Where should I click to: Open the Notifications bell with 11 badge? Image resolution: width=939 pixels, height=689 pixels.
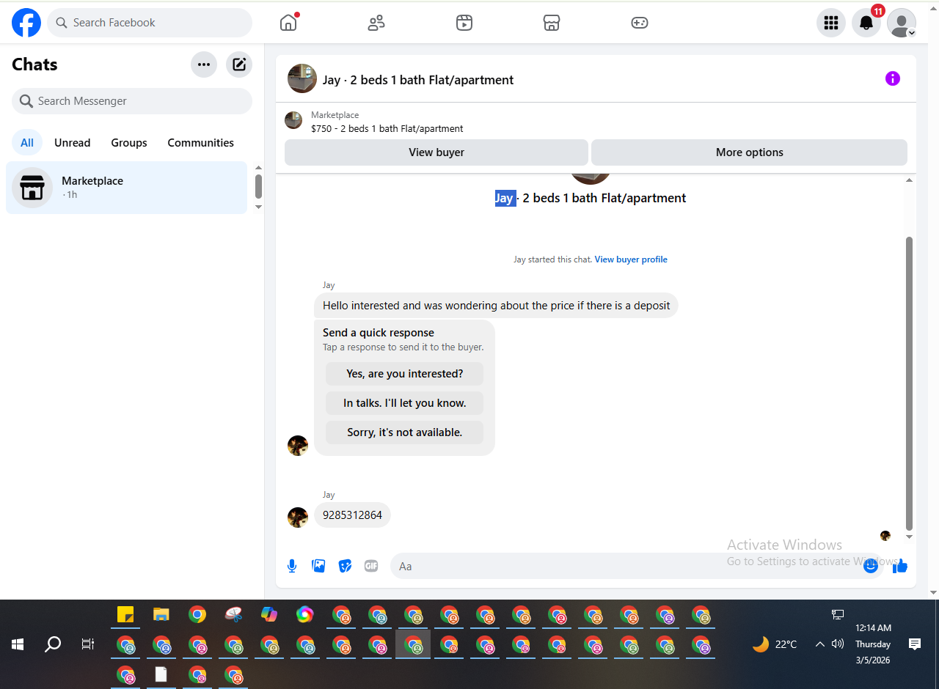coord(866,23)
